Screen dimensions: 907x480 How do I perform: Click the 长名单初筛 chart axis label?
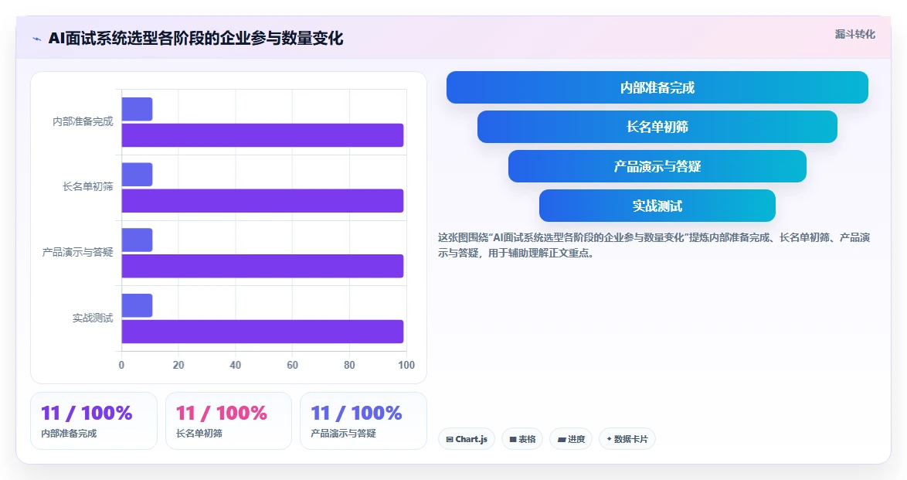pyautogui.click(x=88, y=187)
